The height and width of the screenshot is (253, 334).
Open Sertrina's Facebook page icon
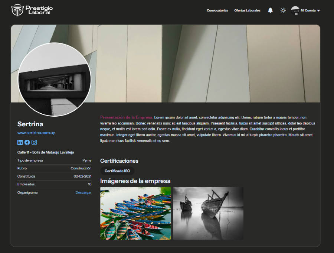coord(27,142)
